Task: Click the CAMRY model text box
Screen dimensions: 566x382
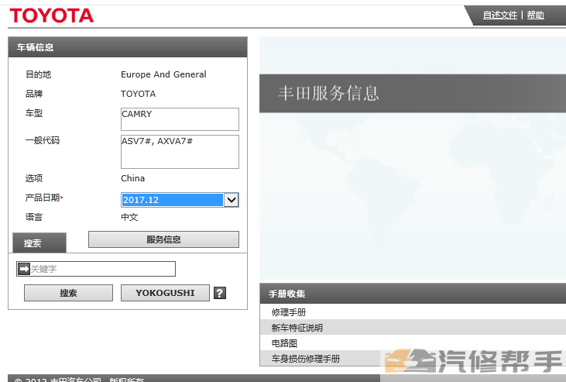Action: pos(180,119)
